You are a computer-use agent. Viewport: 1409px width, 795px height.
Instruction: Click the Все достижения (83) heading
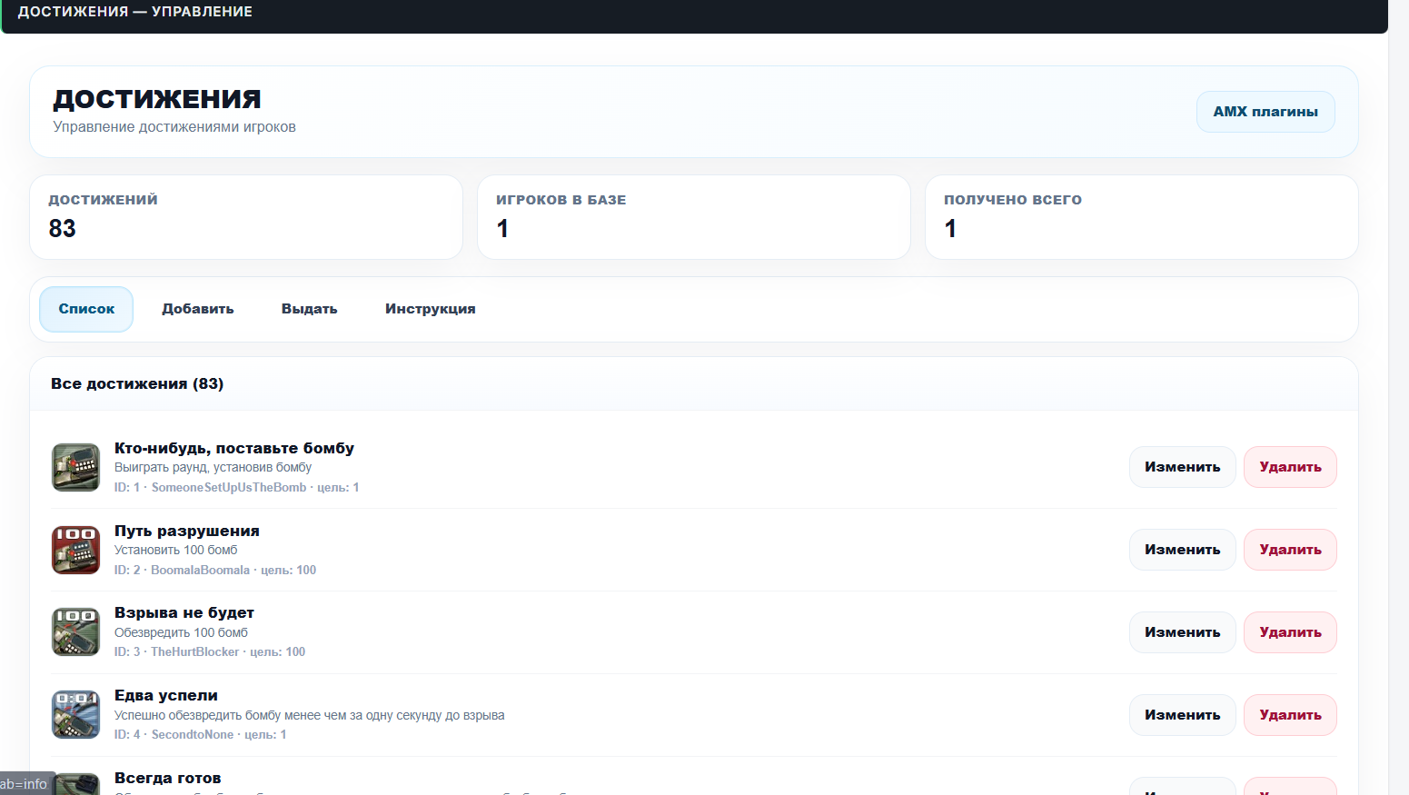[x=137, y=383]
